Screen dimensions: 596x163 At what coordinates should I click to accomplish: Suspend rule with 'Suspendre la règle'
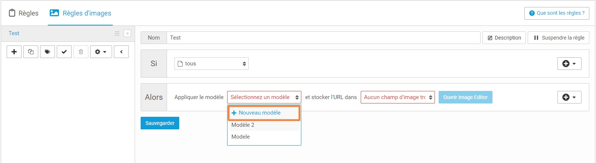tap(559, 38)
